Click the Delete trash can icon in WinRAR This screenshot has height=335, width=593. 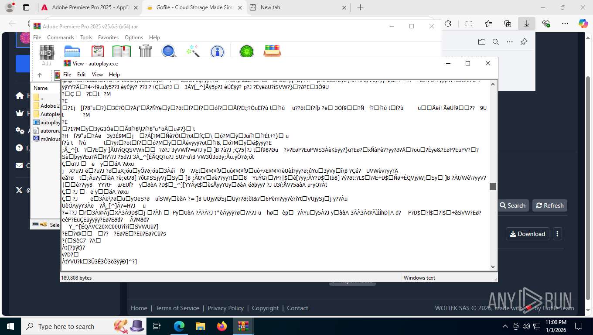[x=146, y=51]
